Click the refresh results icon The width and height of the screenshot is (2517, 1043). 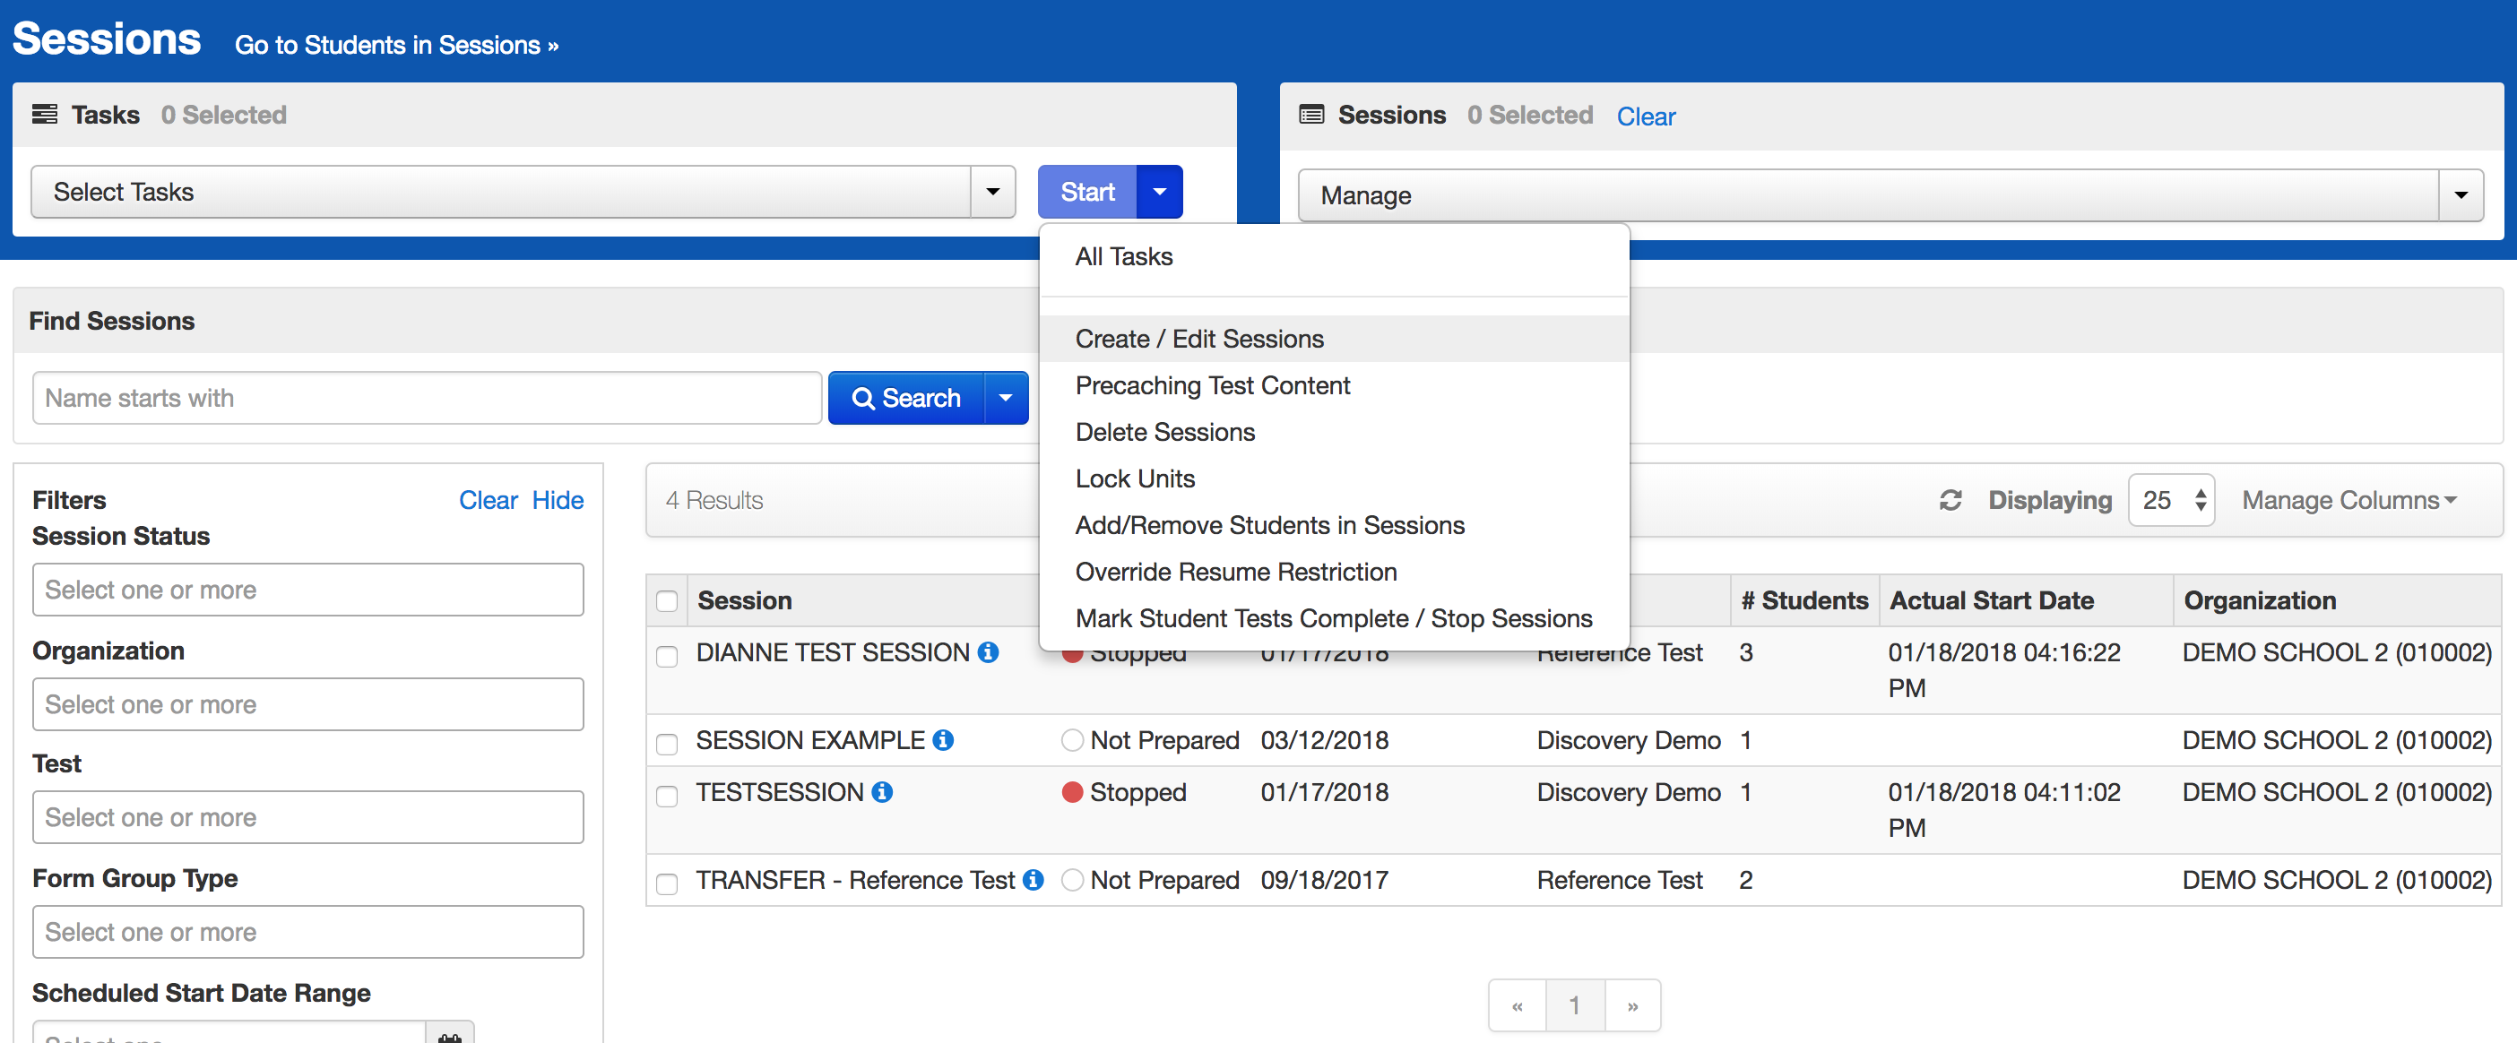(1950, 500)
